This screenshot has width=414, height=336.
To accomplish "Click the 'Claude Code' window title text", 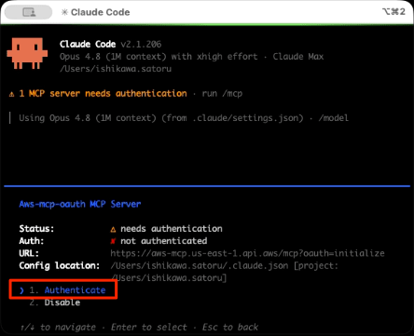I will [100, 12].
